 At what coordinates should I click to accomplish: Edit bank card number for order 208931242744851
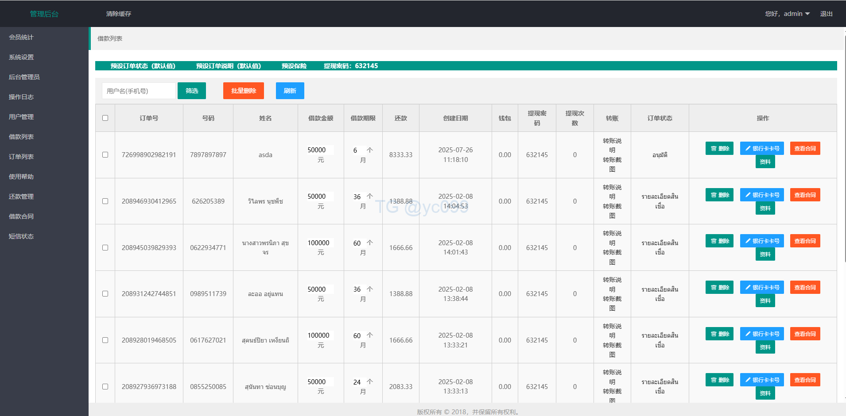[x=761, y=287]
